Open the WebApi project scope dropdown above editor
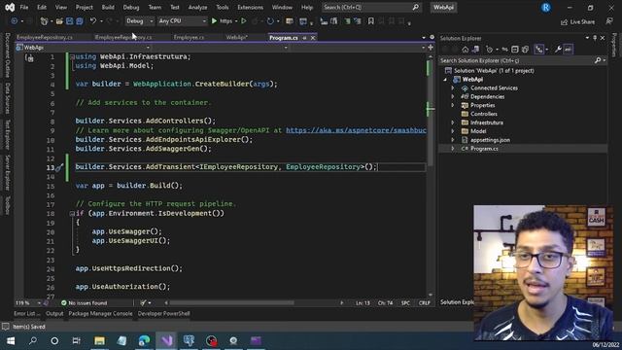Image resolution: width=622 pixels, height=350 pixels. 83,48
